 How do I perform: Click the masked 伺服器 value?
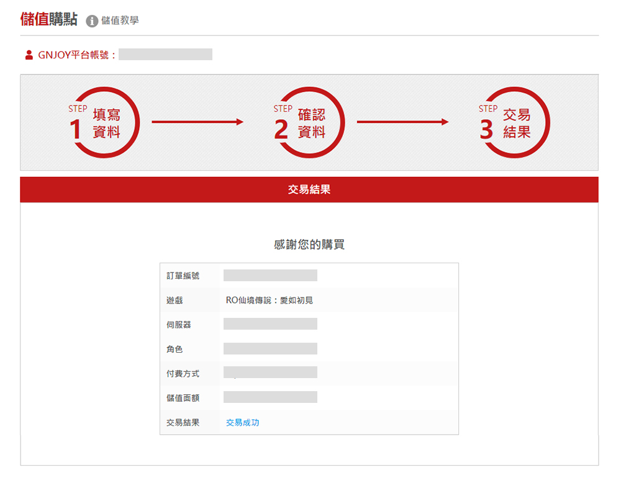click(270, 324)
